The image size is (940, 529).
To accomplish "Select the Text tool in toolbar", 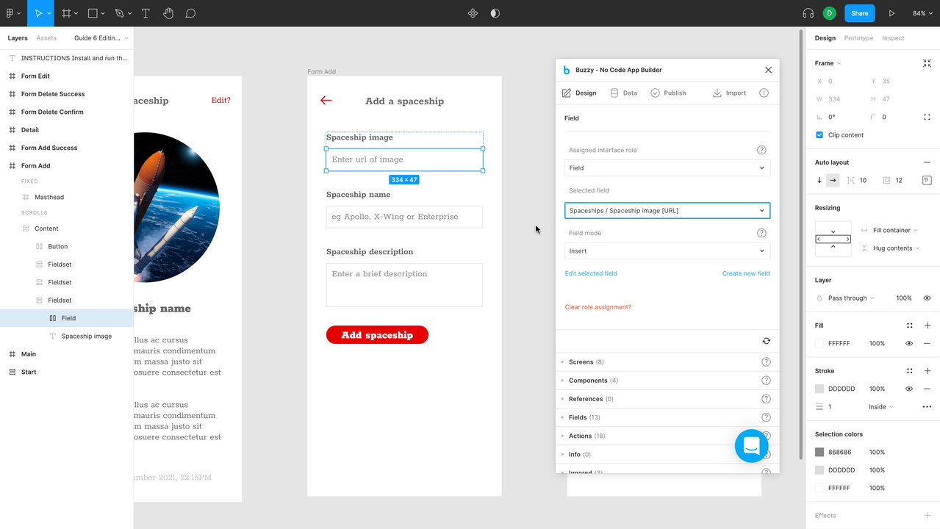I will [146, 13].
